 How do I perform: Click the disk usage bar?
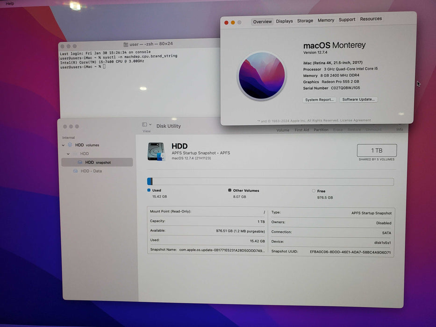[270, 182]
